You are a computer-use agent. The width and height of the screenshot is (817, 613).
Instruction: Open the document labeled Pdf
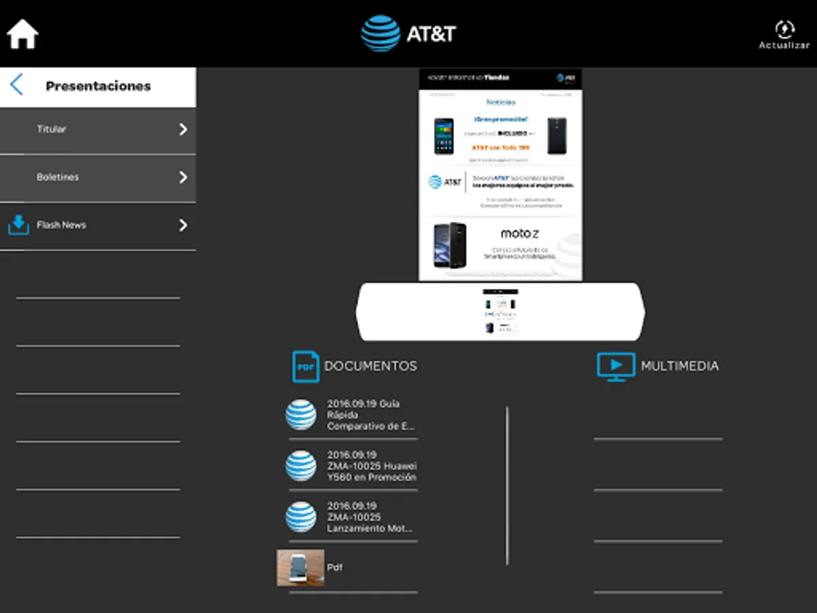pyautogui.click(x=335, y=567)
